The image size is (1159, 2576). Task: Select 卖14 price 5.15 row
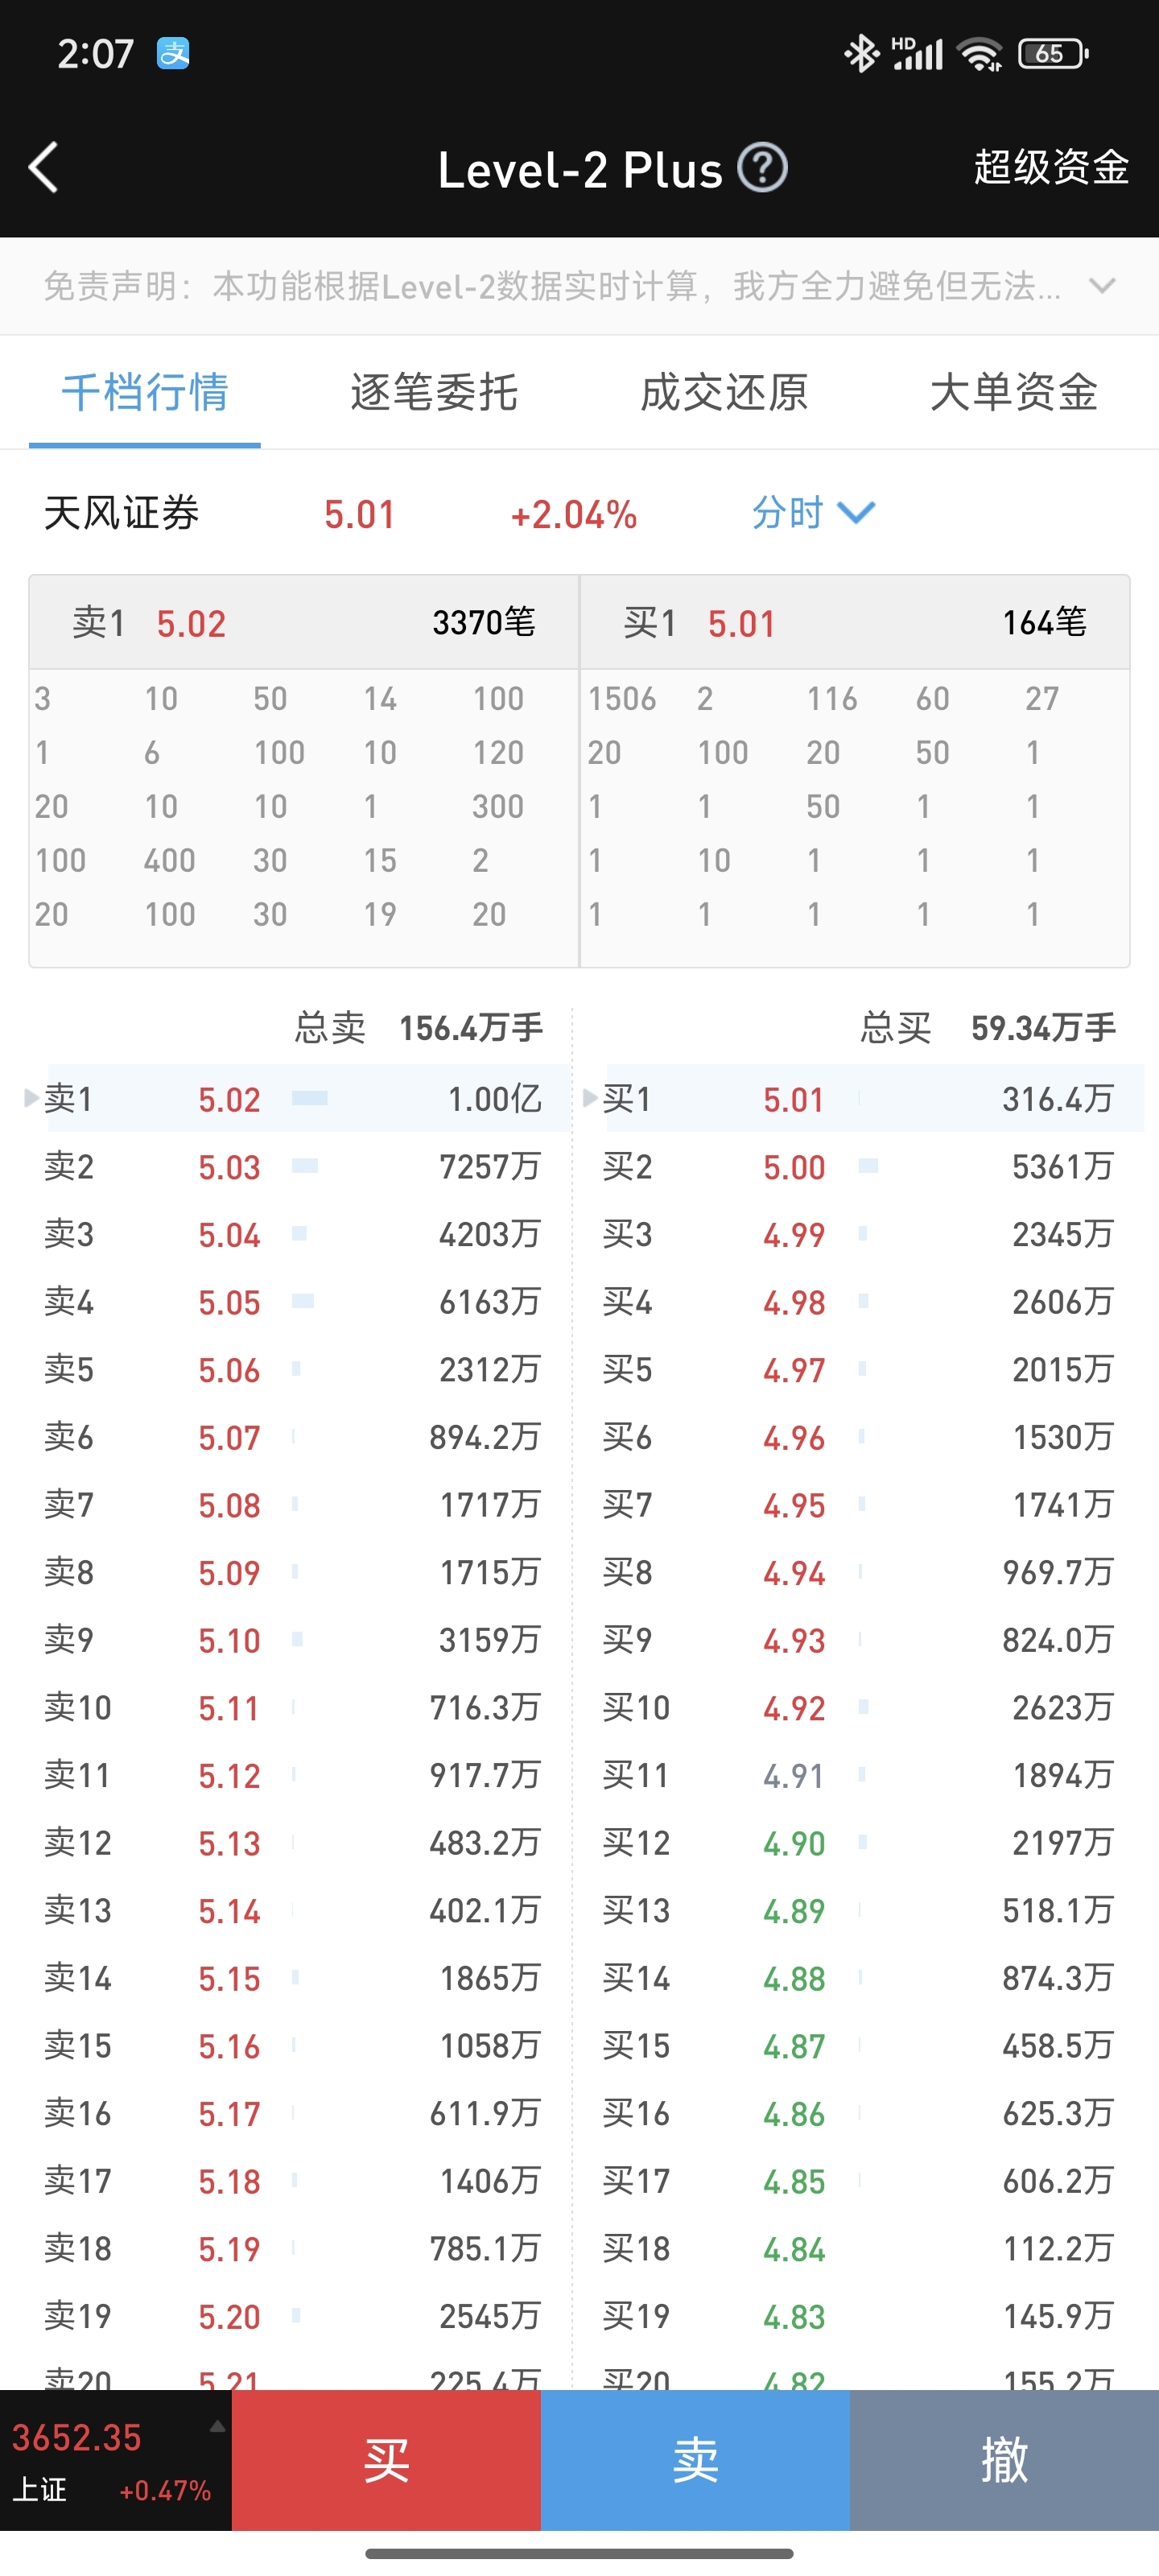293,1978
